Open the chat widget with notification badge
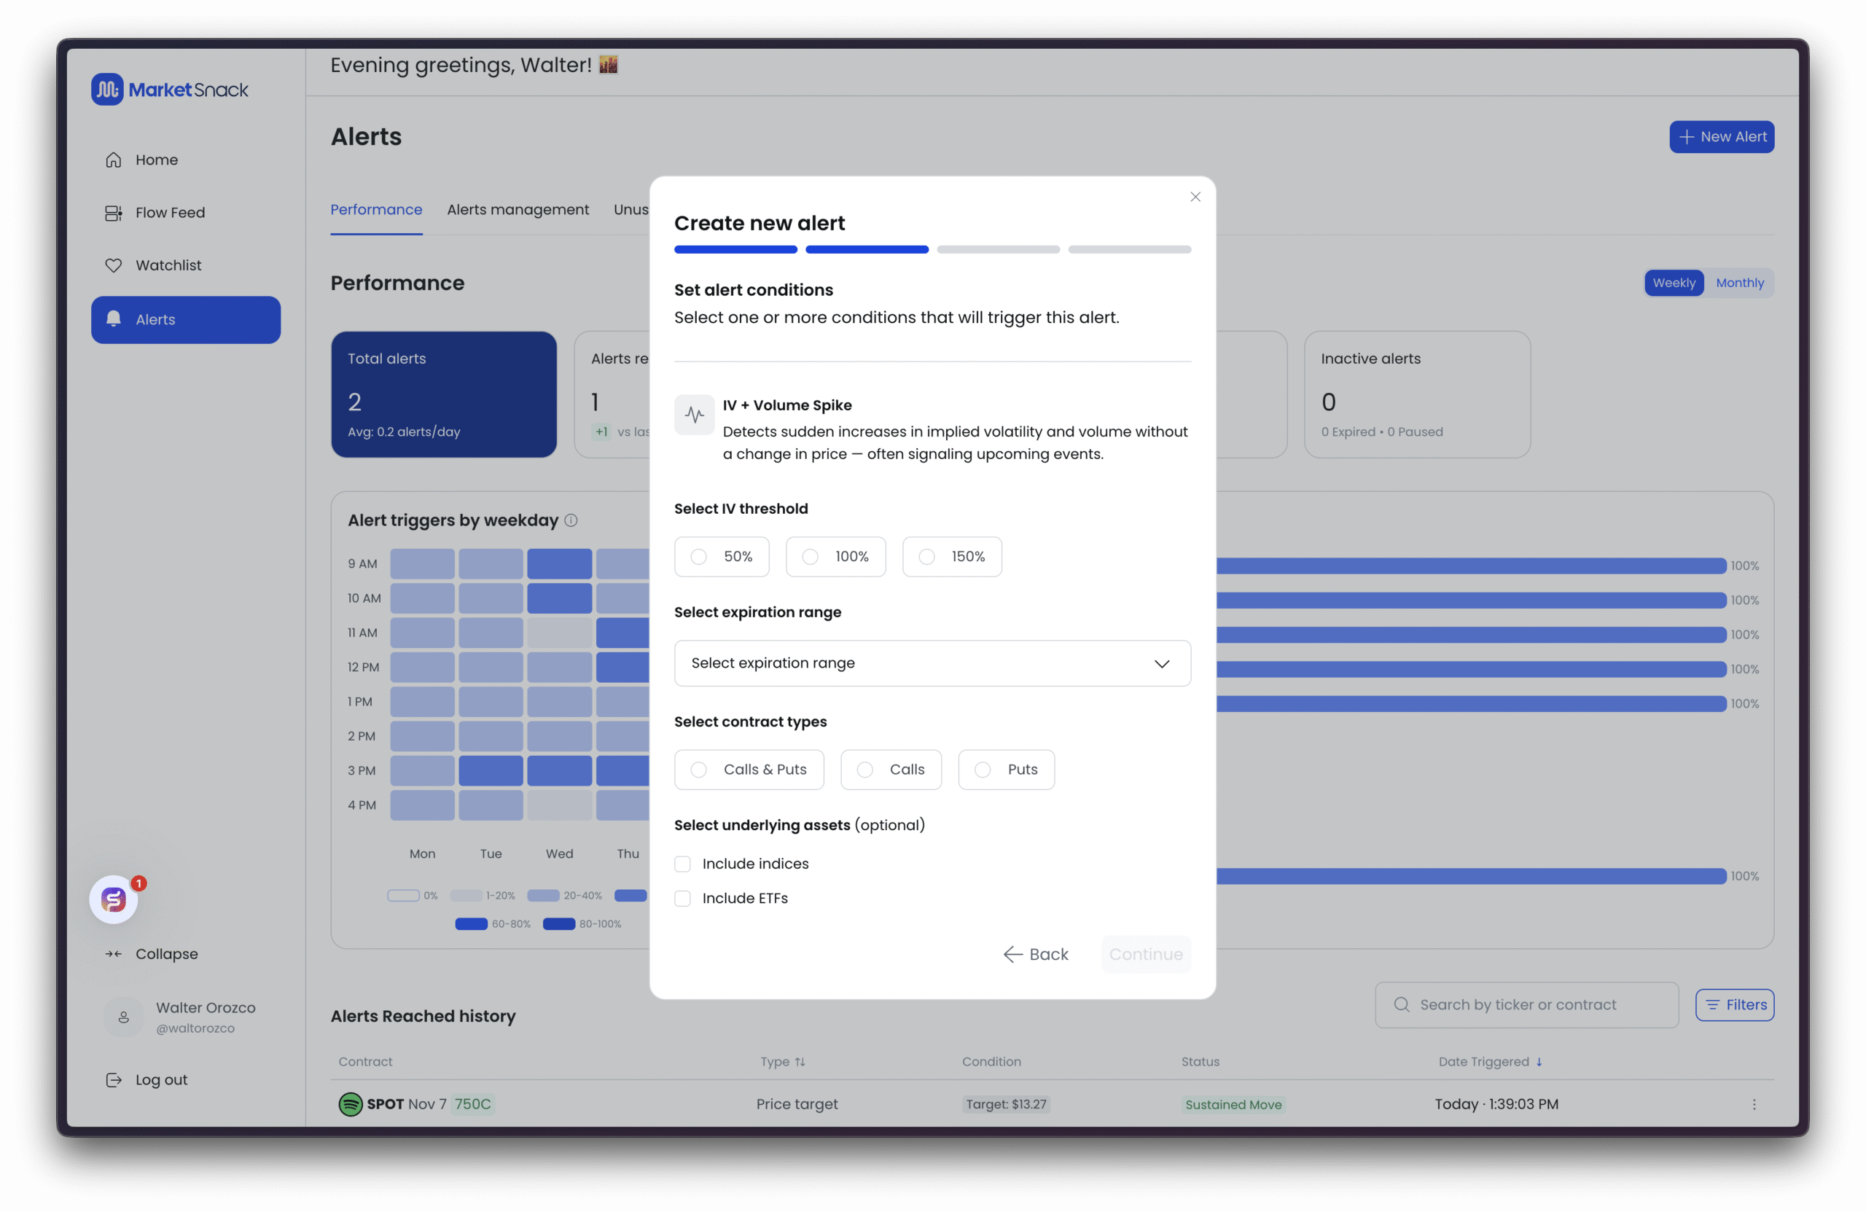This screenshot has height=1212, width=1866. 114,899
